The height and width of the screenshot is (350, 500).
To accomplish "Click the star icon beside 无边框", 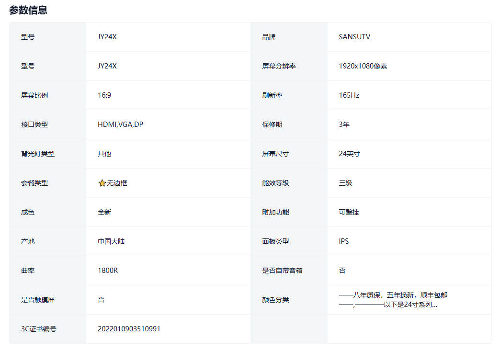I will pos(102,183).
